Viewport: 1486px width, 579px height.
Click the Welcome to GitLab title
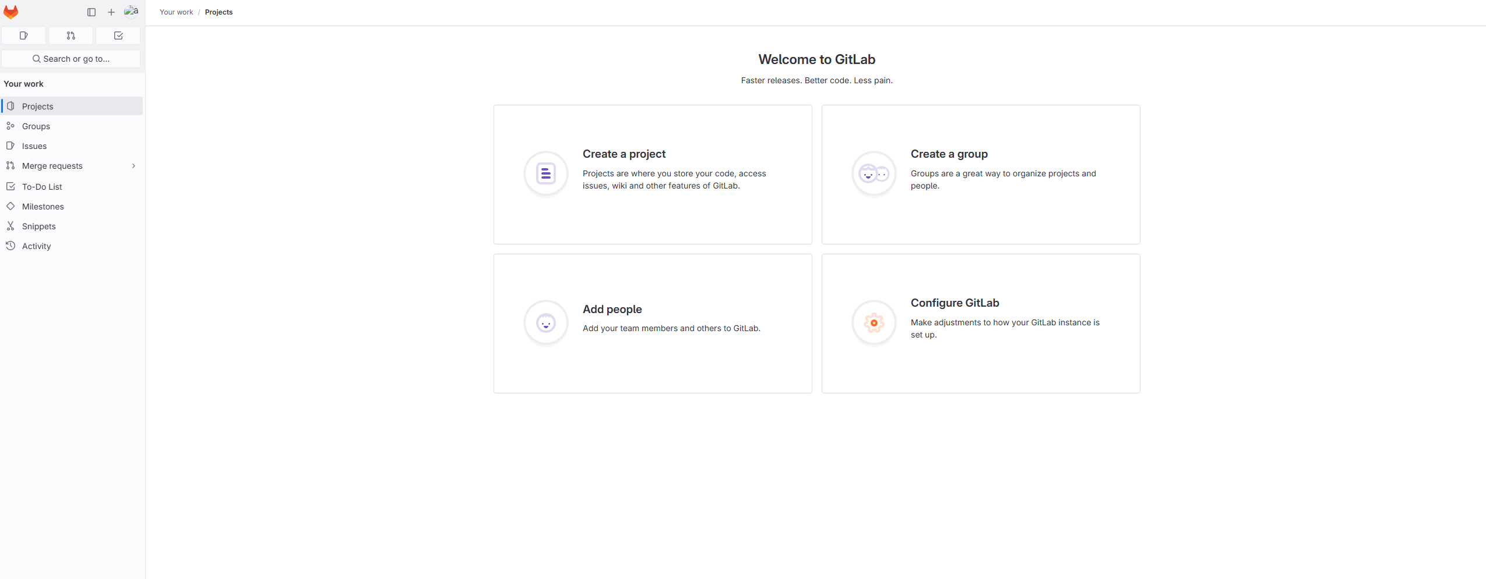(x=816, y=59)
